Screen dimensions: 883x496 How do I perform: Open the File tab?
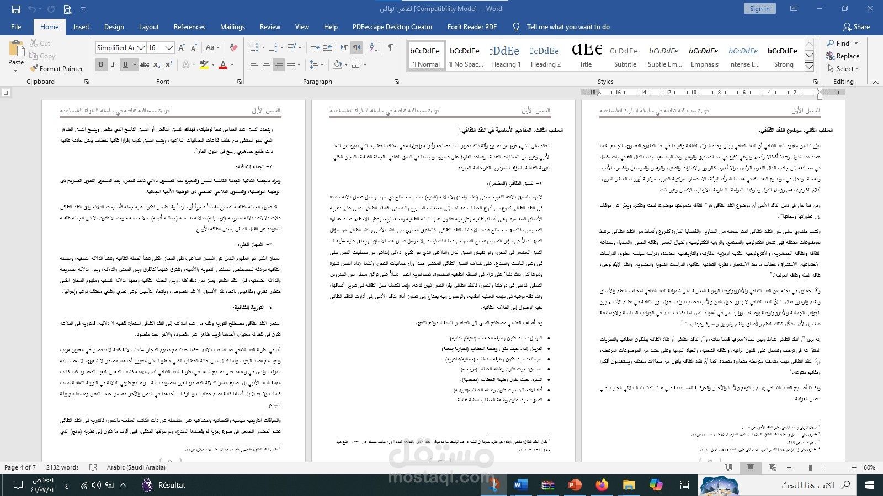[x=16, y=27]
